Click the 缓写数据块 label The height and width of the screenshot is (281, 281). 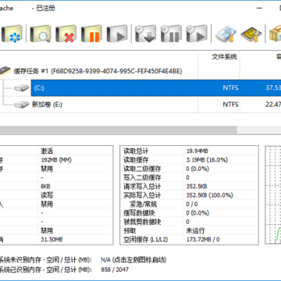[x=139, y=213]
